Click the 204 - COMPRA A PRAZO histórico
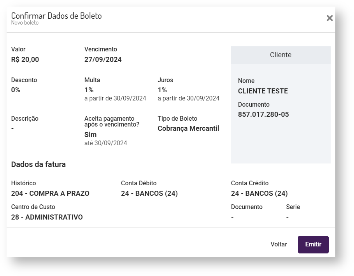354x276 pixels. 50,193
